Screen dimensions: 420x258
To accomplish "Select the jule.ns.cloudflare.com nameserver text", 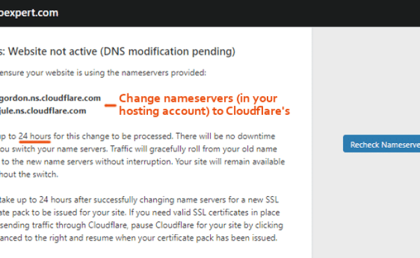I will [43, 111].
